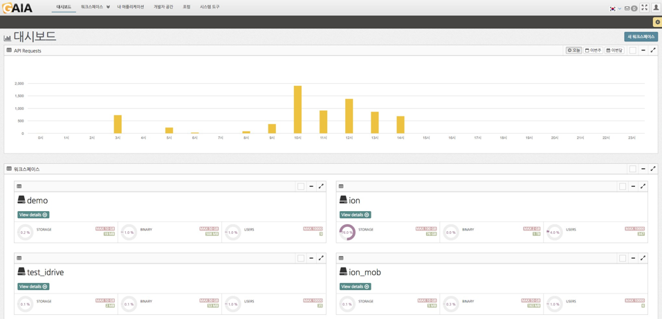Toggle the 오늘 (today) chart filter
662x319 pixels.
point(573,51)
